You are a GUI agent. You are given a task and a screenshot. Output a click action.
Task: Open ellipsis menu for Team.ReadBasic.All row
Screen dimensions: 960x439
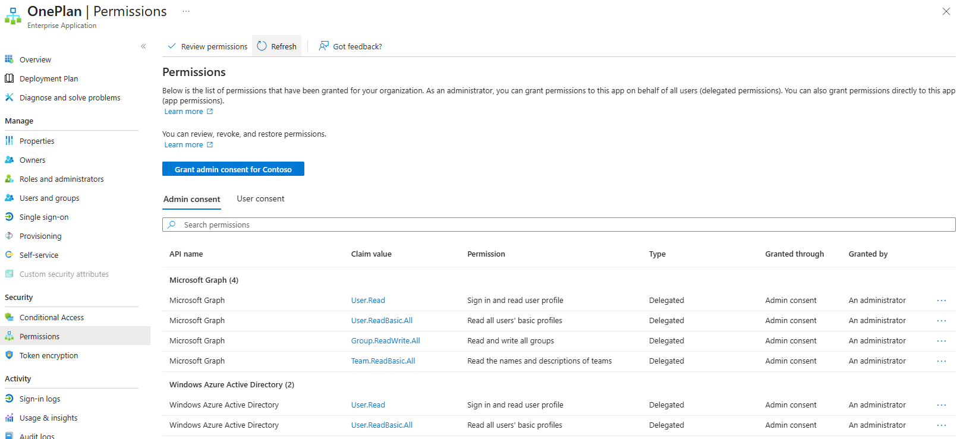(x=942, y=361)
